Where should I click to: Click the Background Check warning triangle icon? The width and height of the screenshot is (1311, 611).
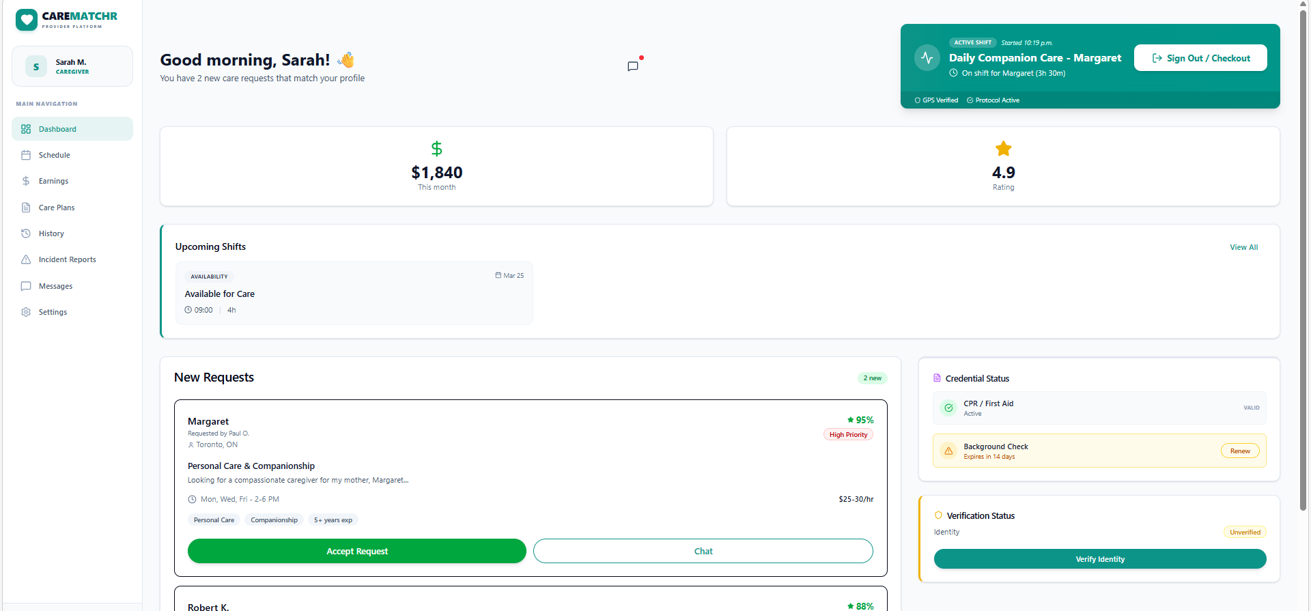(948, 451)
